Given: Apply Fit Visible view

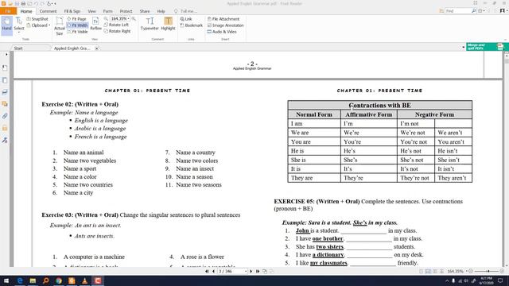Looking at the screenshot, I should click(77, 32).
